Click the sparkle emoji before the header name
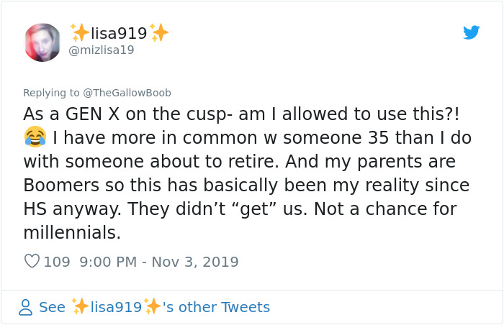 click(80, 33)
